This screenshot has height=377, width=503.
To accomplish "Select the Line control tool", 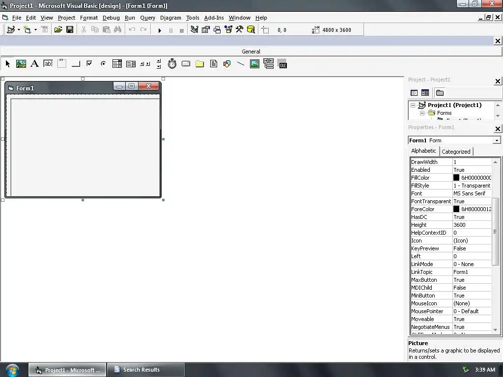I will tap(241, 64).
